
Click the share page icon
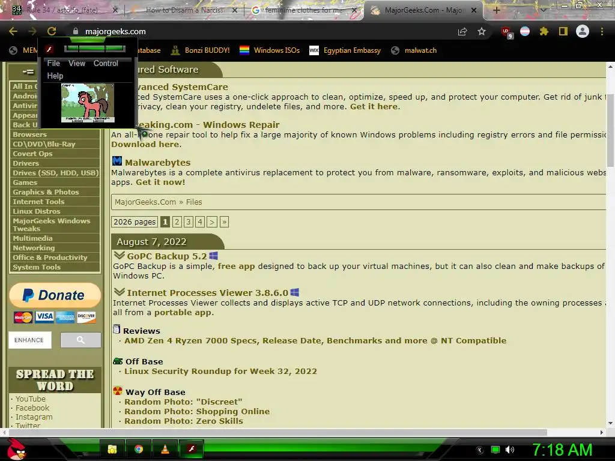coord(462,32)
